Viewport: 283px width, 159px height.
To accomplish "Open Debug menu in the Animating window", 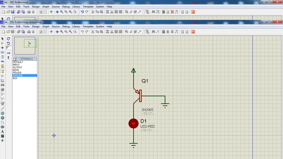I will 66,26.
